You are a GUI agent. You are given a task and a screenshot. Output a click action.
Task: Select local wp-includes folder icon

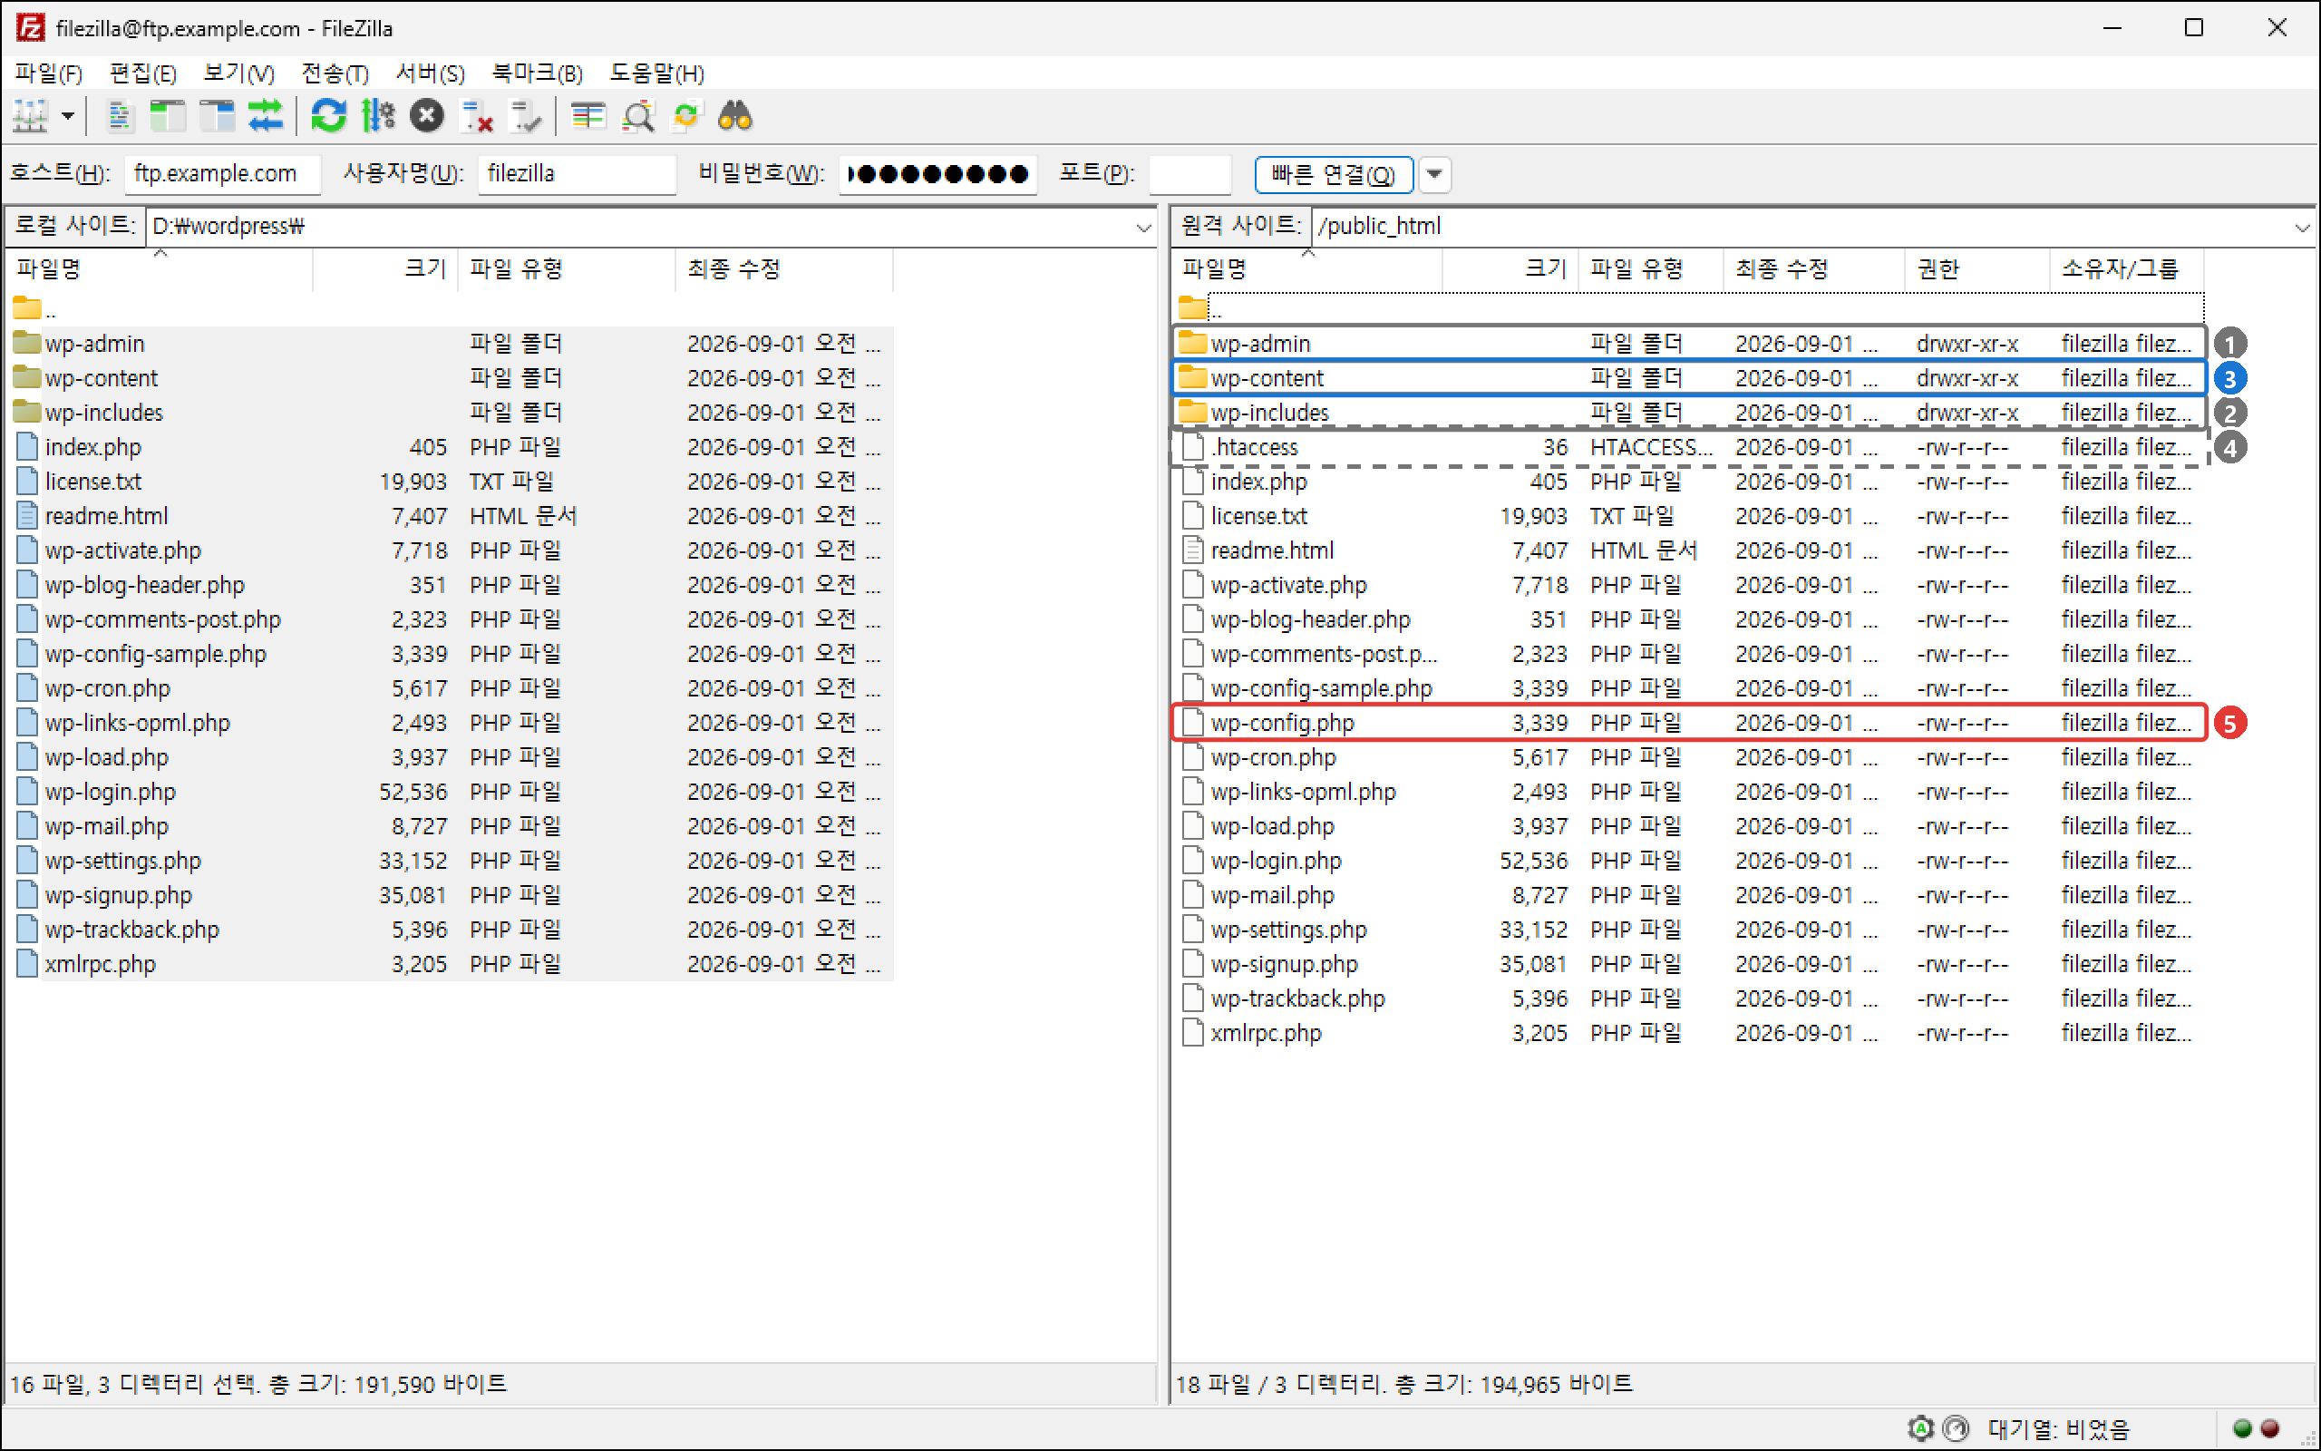[x=27, y=412]
